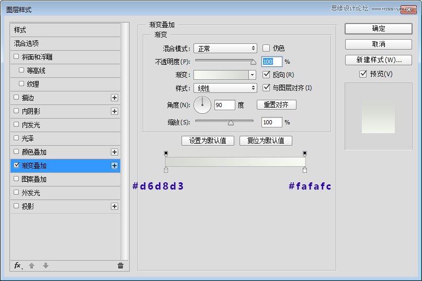
Task: Open gradient swatch next to 渐变
Action: click(x=221, y=75)
